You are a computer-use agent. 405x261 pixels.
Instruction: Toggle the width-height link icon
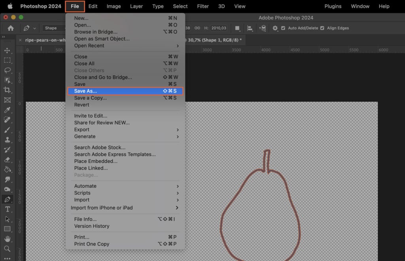coord(197,28)
